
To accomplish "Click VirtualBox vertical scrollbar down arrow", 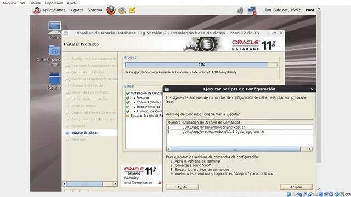I will [x=319, y=189].
